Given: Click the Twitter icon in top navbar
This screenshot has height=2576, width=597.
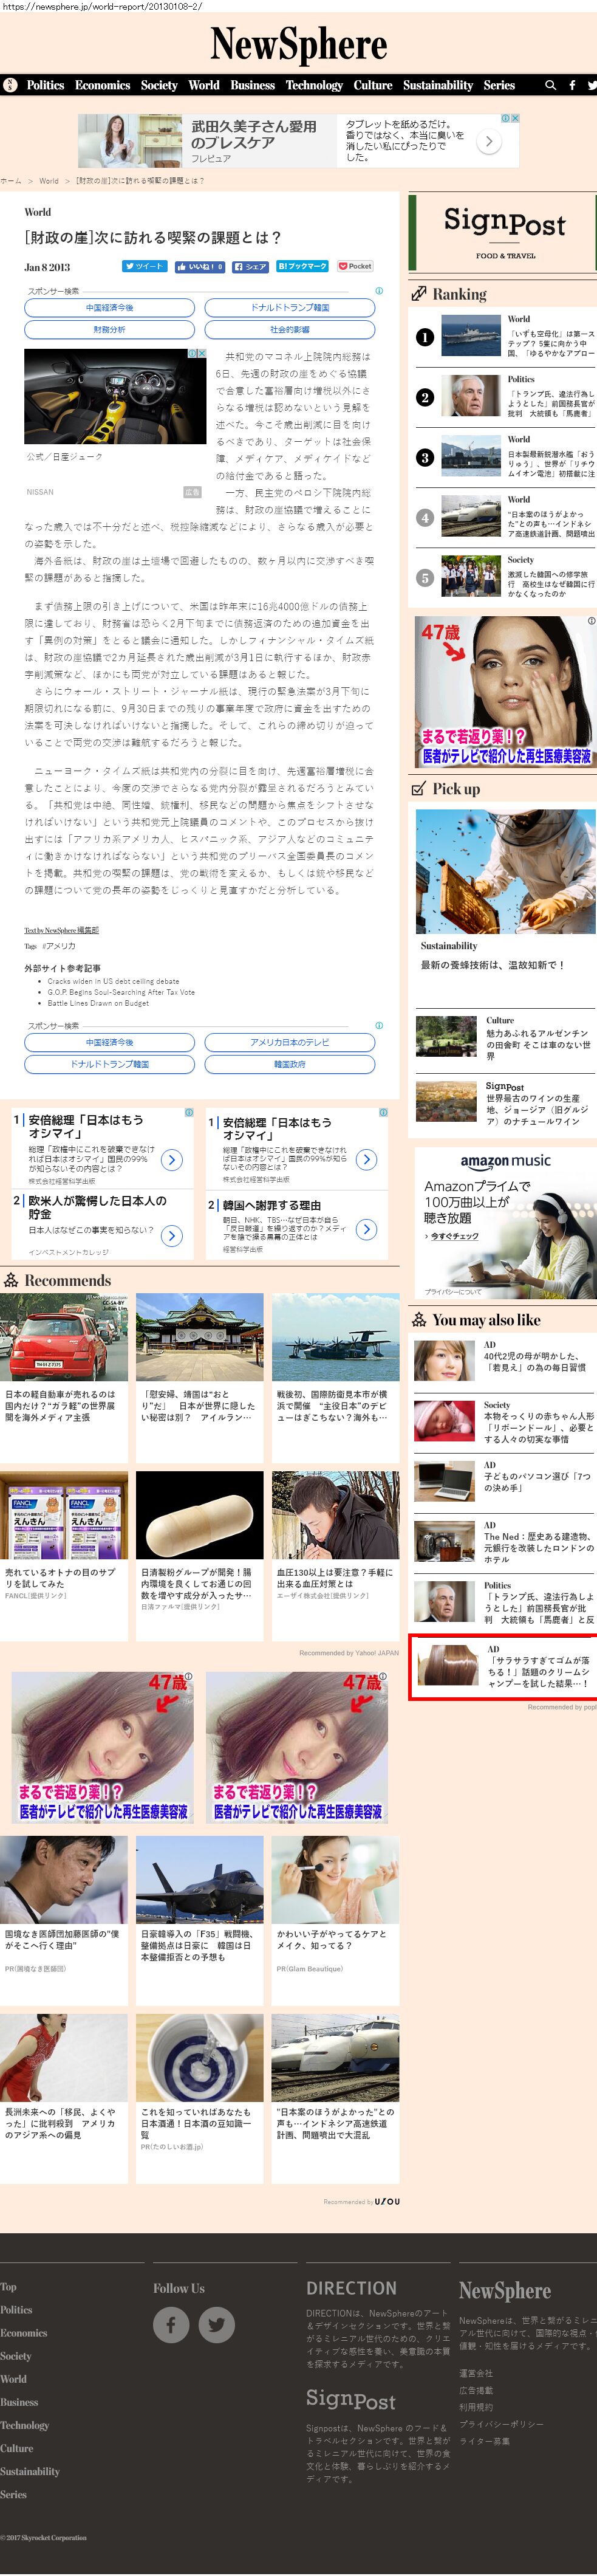Looking at the screenshot, I should click(591, 86).
